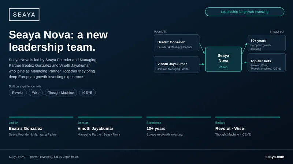Select the Vinoth Jayakumar diagram card
The width and height of the screenshot is (293, 164).
(177, 65)
